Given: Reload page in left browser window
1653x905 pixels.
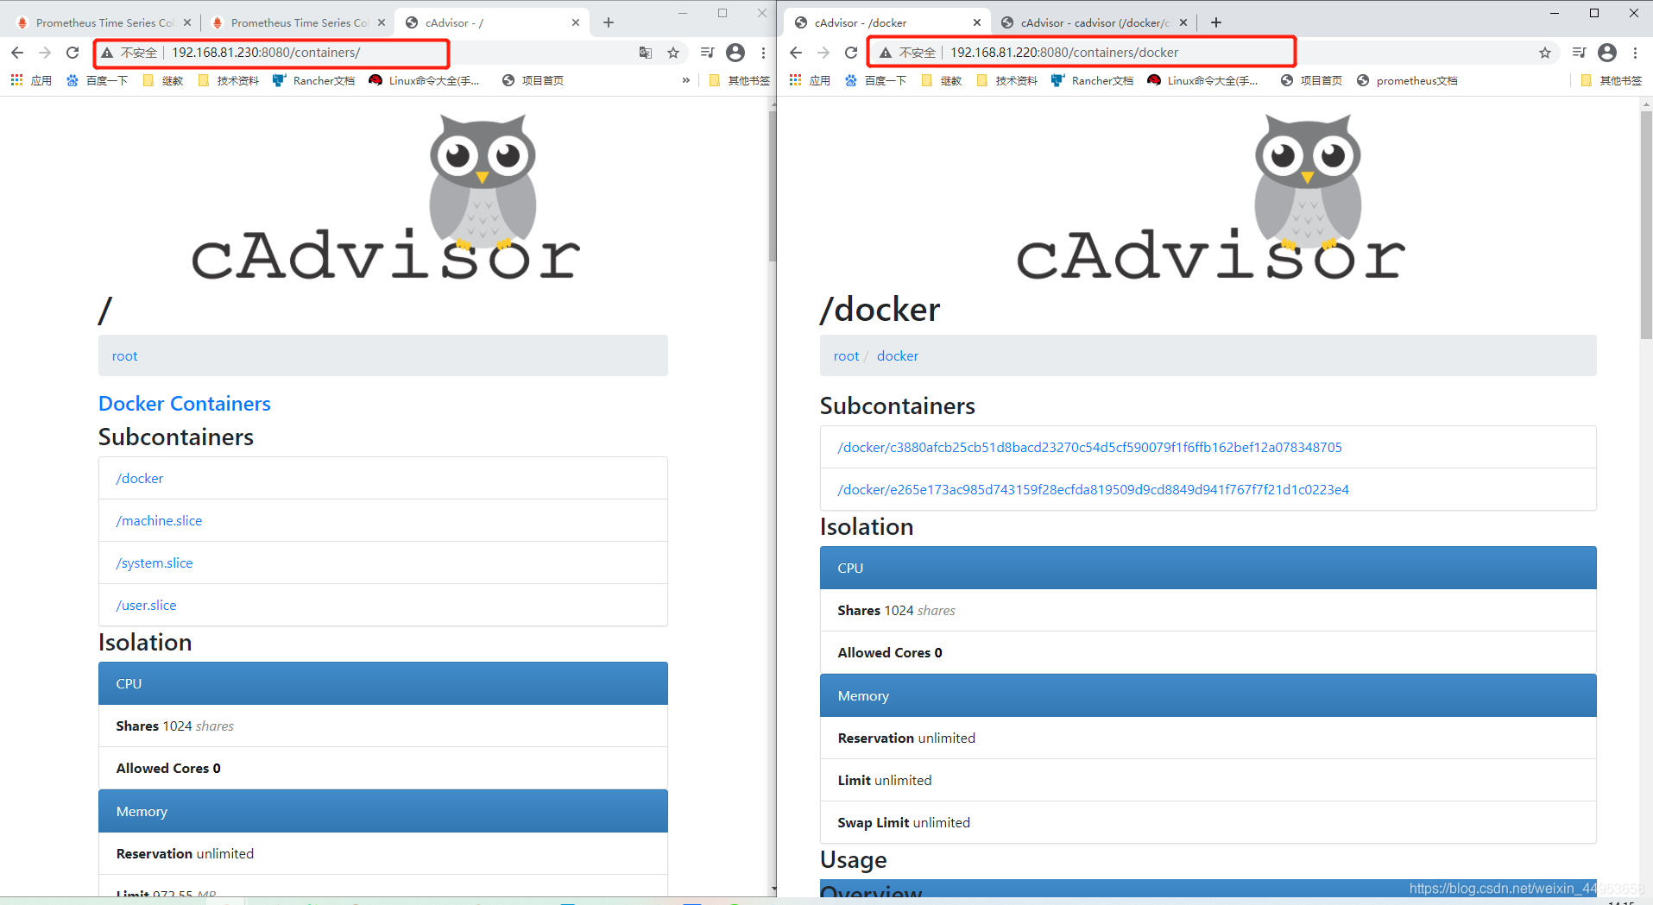Looking at the screenshot, I should tap(73, 53).
